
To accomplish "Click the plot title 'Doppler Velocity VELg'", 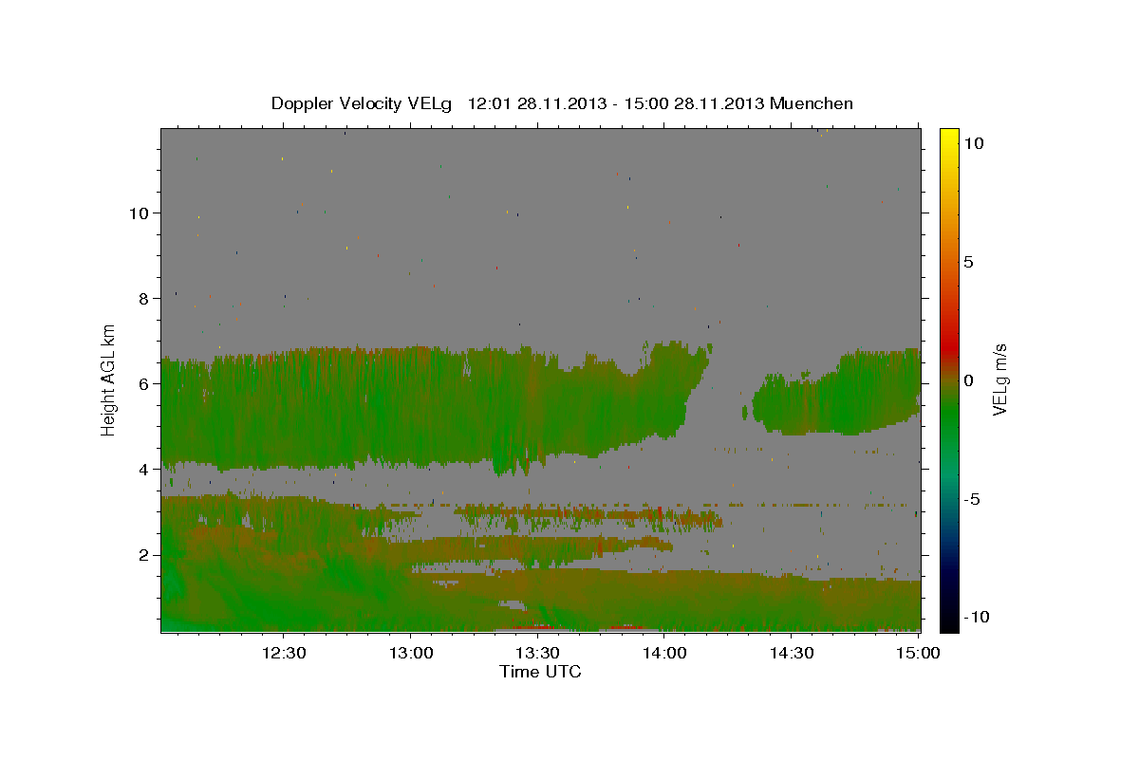I will (x=364, y=103).
